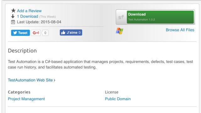
Task: Click the calendar icon beside Last Update
Action: [13, 22]
